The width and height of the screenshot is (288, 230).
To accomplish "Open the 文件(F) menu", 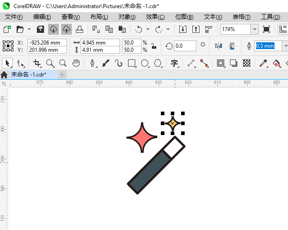I will pyautogui.click(x=14, y=17).
